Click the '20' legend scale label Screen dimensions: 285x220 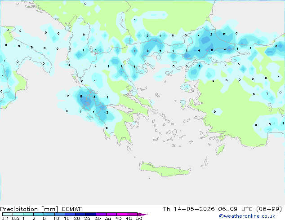(77, 218)
